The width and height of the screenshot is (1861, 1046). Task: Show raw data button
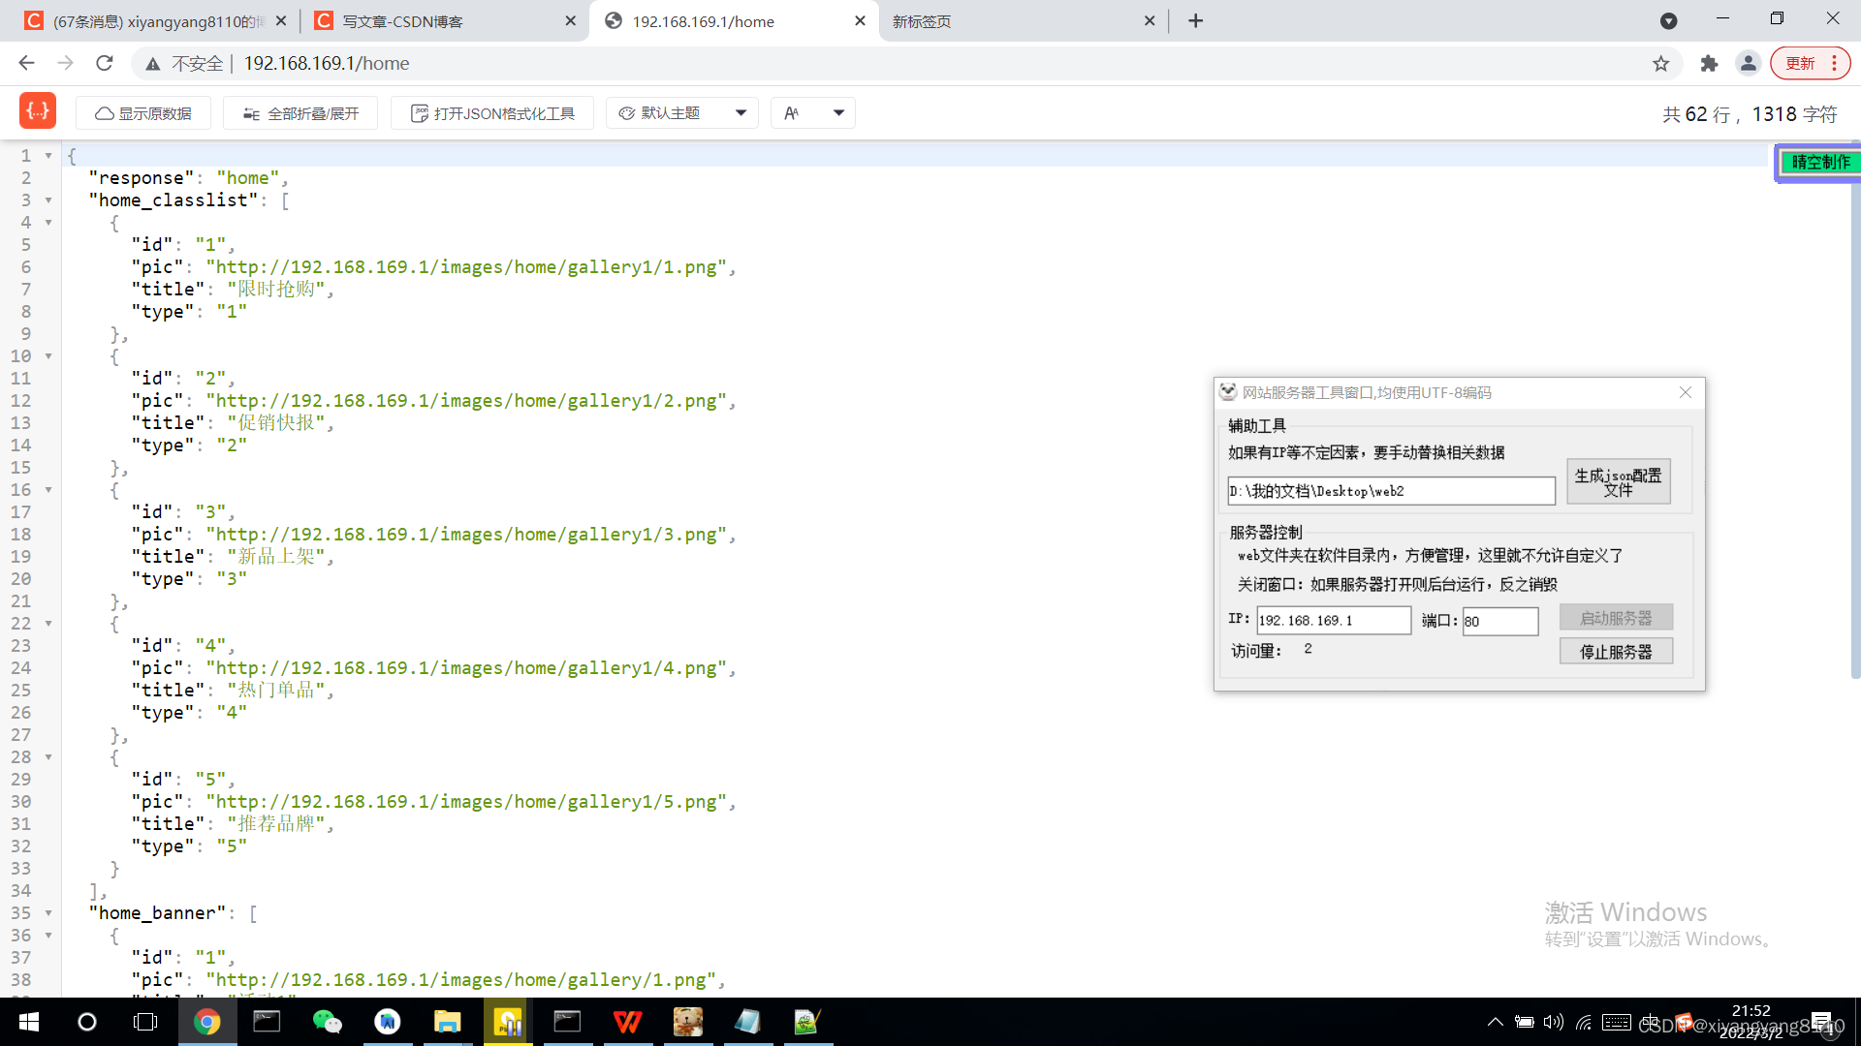tap(143, 113)
